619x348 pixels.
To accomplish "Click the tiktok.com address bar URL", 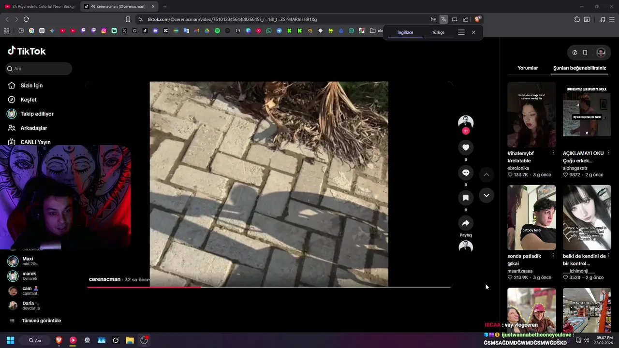I will [232, 19].
